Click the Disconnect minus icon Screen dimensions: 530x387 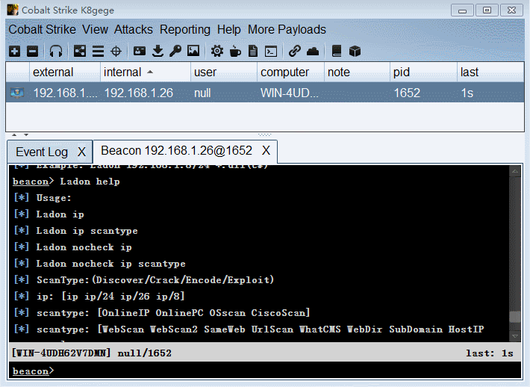(32, 52)
